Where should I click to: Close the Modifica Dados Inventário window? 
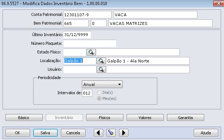pyautogui.click(x=218, y=3)
